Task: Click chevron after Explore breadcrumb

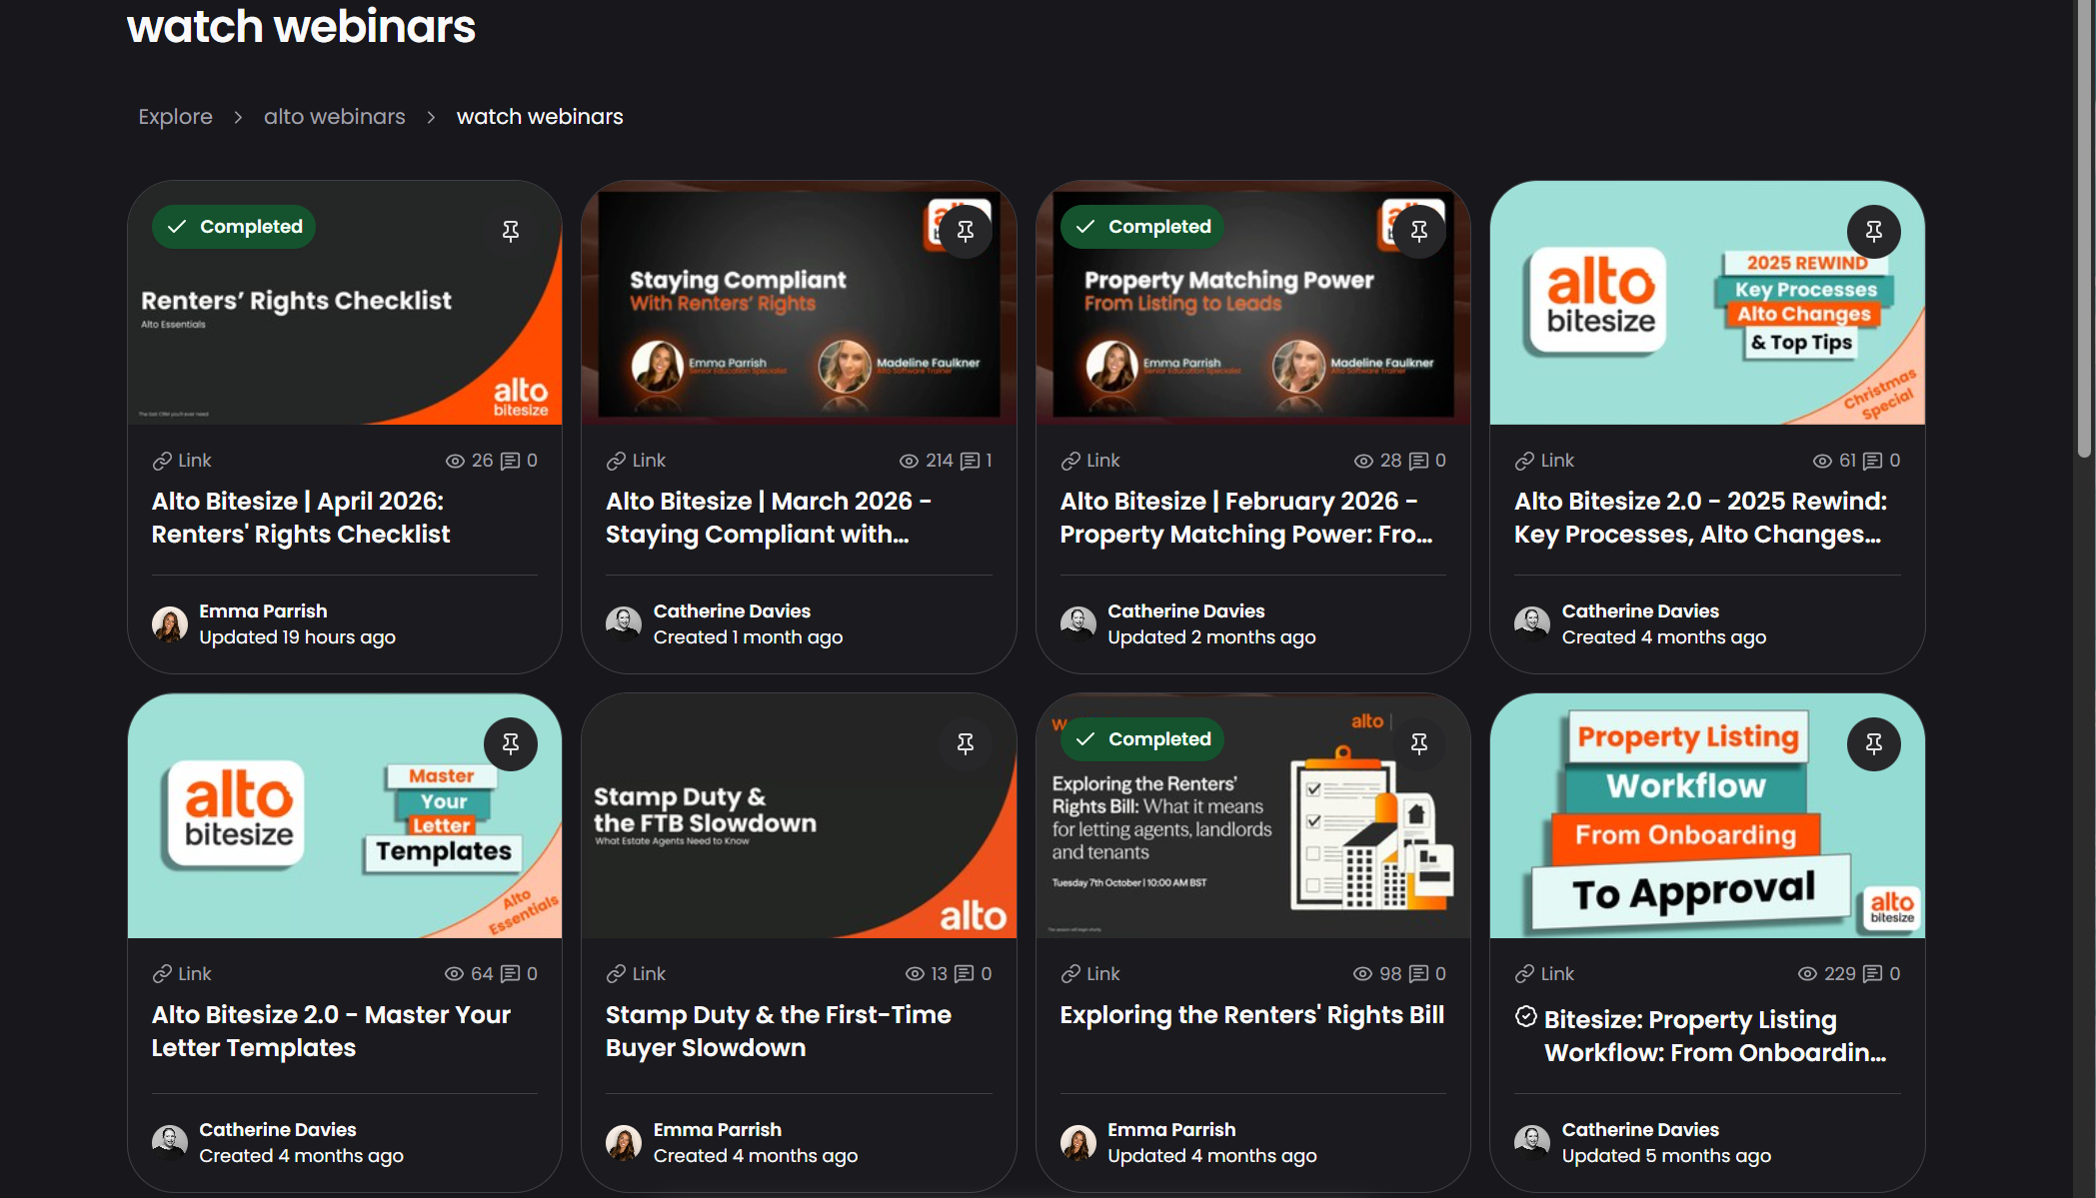Action: [238, 118]
